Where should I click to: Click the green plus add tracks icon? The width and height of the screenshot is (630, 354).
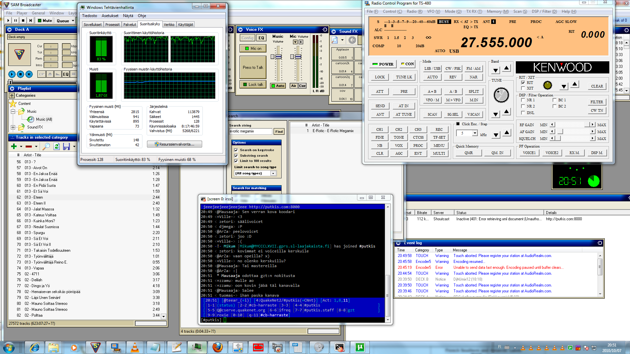point(14,147)
